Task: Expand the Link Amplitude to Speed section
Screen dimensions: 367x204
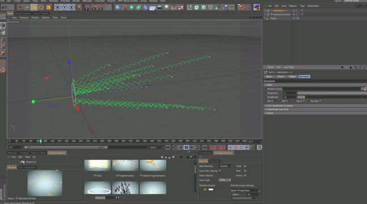Action: 315,106
